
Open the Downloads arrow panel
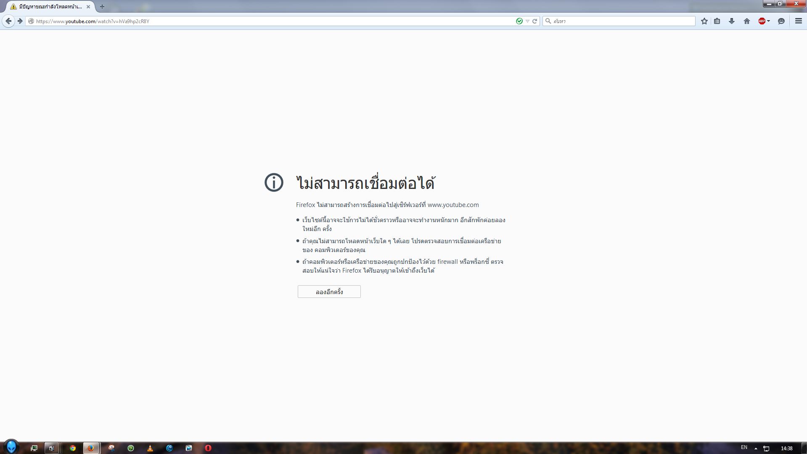[732, 21]
